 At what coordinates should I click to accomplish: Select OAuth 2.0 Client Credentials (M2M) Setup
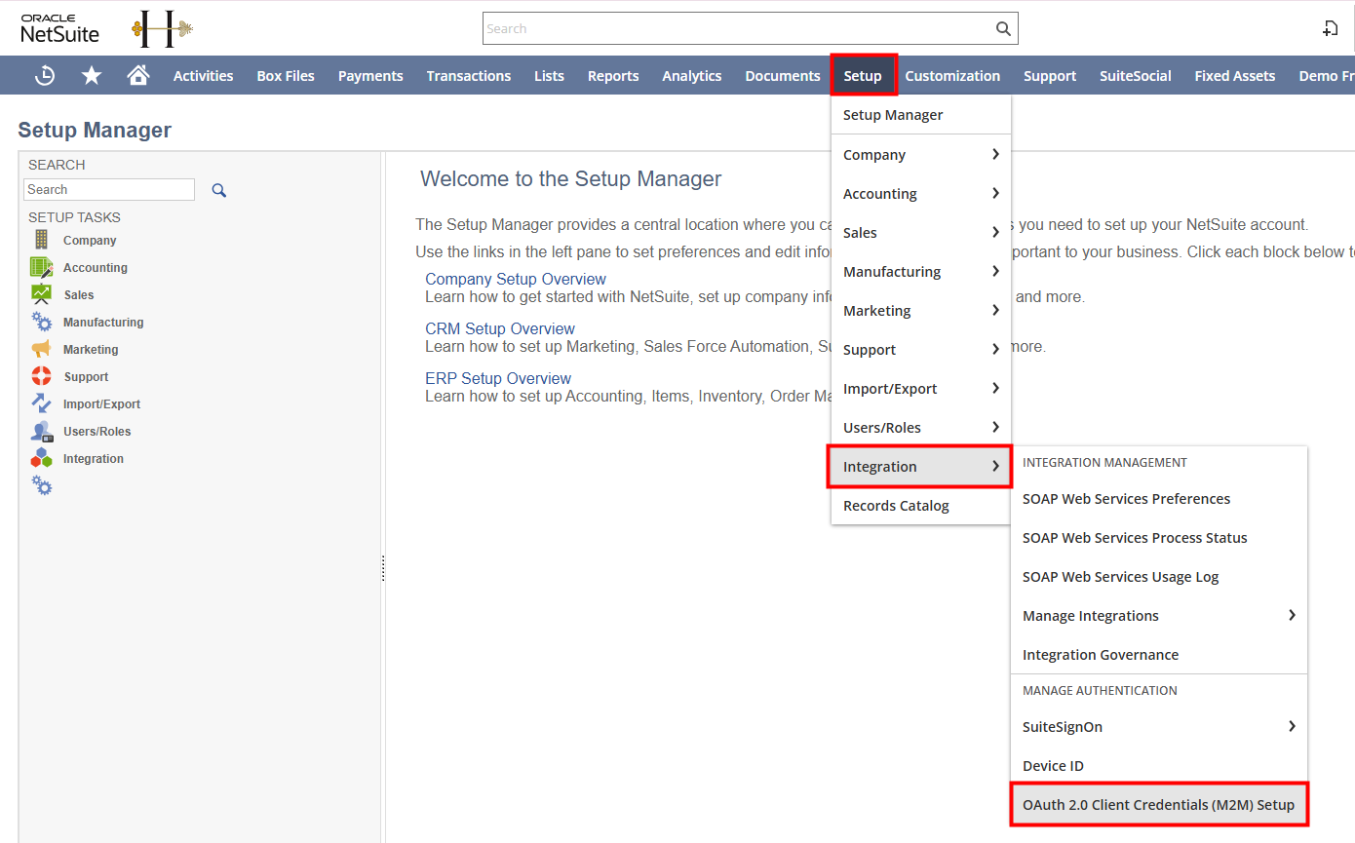1158,805
